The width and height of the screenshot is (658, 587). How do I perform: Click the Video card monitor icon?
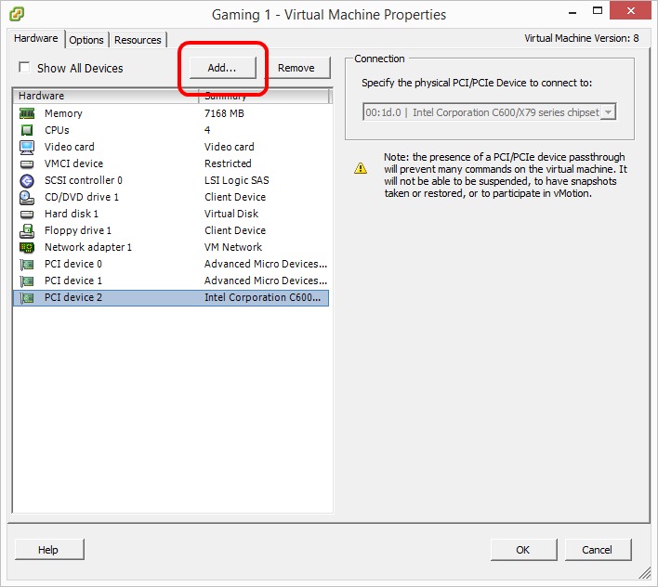27,147
